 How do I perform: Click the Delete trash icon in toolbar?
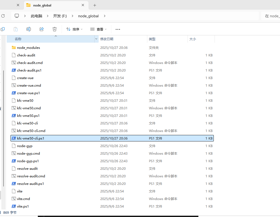[55, 29]
